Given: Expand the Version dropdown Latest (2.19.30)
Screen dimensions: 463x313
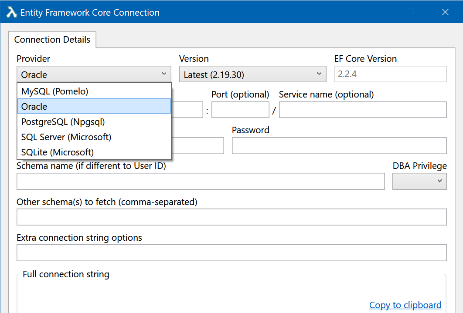Looking at the screenshot, I should (252, 74).
